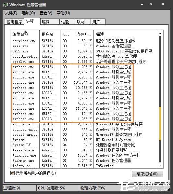Open the 选项(O) menu
This screenshot has width=173, height=194.
(x=28, y=13)
